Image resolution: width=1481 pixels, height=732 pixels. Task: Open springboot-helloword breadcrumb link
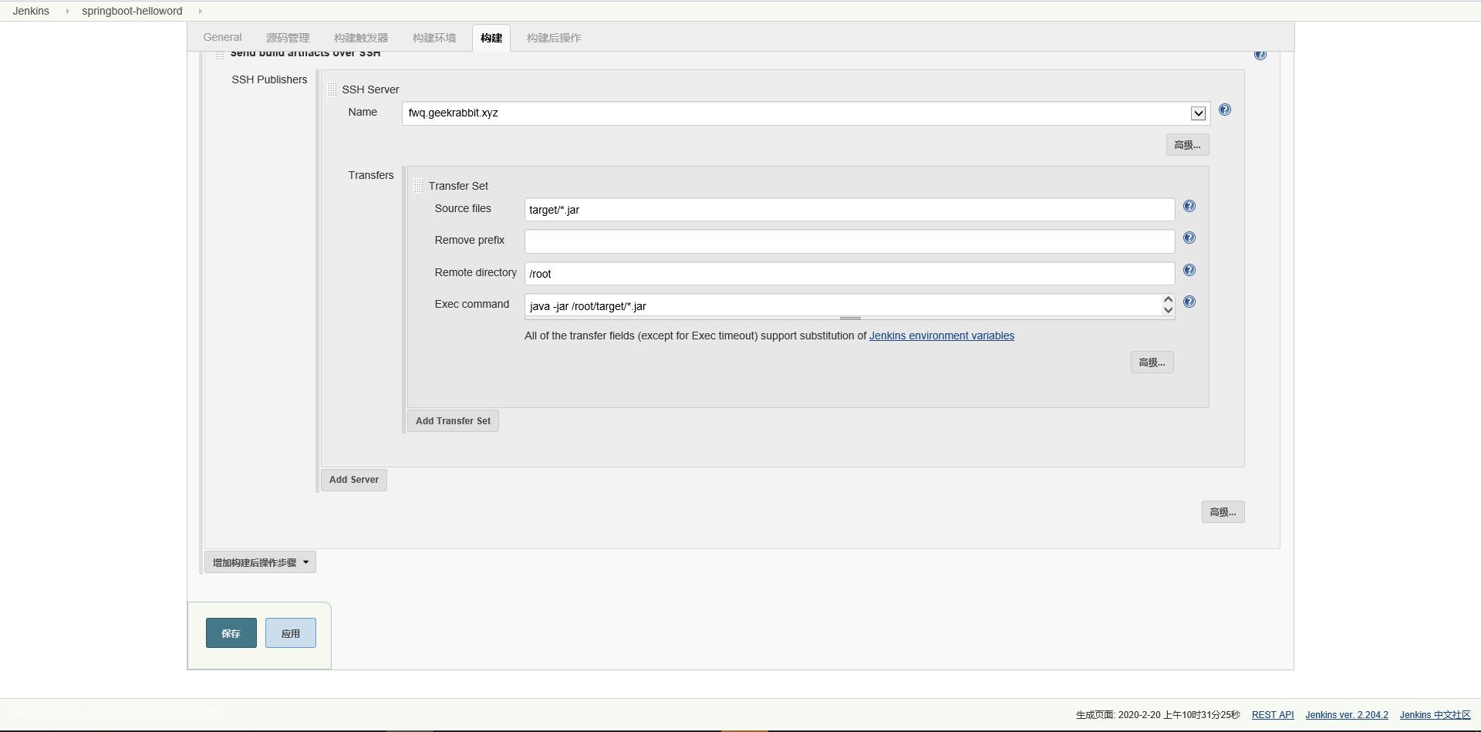132,11
